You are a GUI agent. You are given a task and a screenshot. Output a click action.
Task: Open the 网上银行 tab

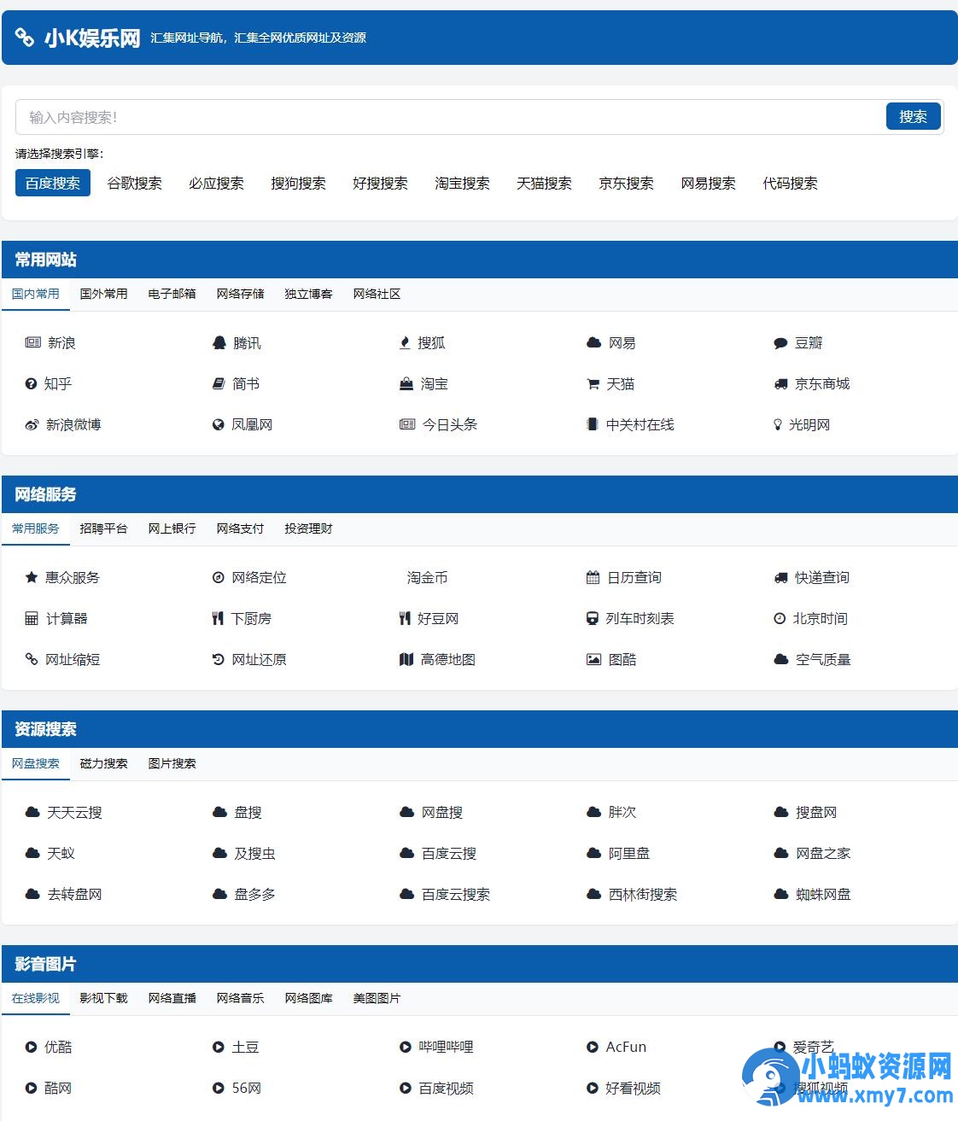[x=172, y=528]
